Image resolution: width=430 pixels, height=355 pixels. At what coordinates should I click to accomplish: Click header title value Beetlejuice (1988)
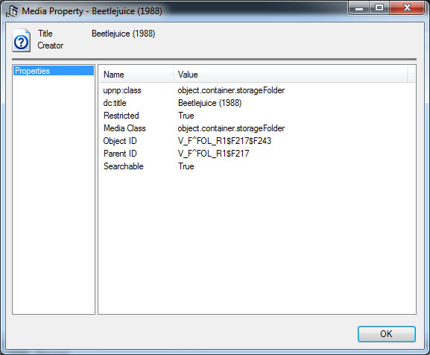point(124,34)
